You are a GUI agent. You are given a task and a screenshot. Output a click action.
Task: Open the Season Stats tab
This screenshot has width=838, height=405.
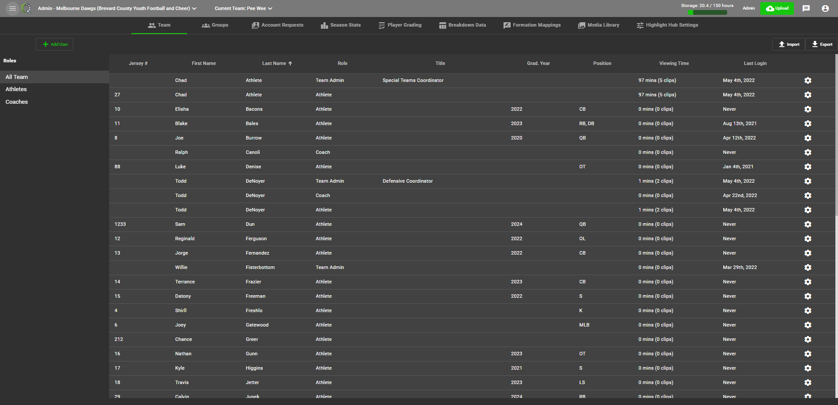coord(341,25)
